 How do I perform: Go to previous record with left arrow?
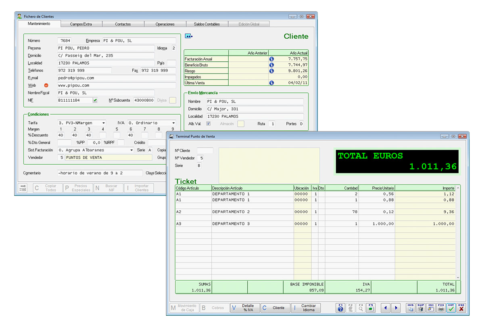click(x=386, y=308)
